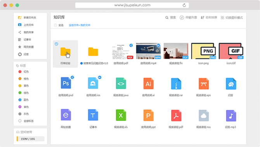The width and height of the screenshot is (260, 147).
Task: Open the 名称排序 sort order dropdown
Action: (209, 17)
